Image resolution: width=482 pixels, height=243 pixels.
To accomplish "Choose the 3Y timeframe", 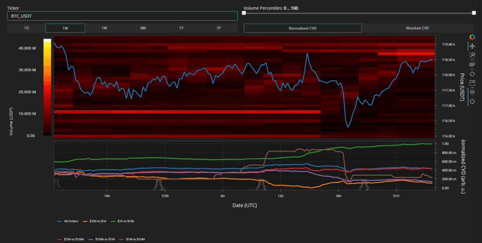I will (x=218, y=28).
